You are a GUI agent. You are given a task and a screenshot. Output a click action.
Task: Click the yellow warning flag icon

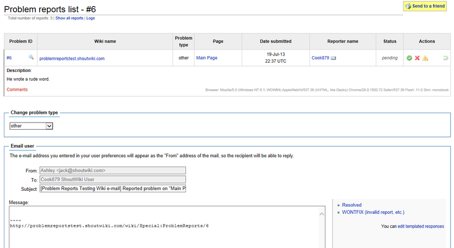tap(425, 58)
